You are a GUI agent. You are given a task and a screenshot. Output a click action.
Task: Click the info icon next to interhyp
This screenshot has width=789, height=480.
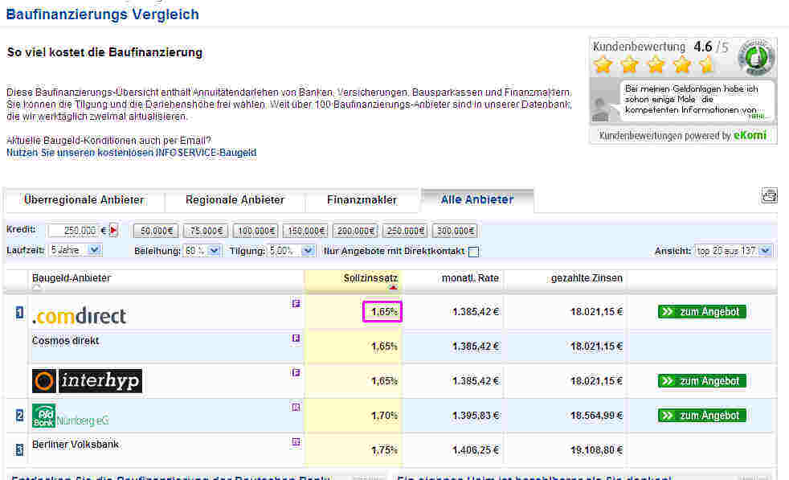[296, 372]
